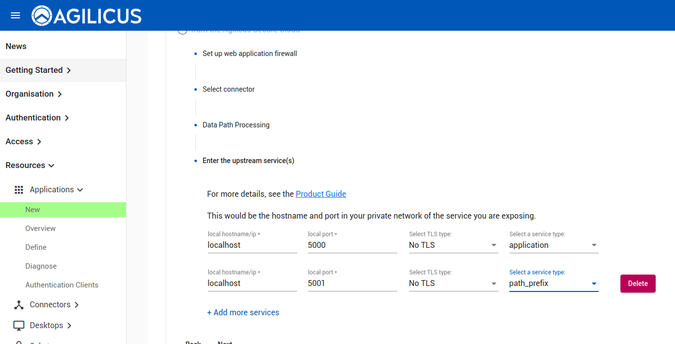Expand the Getting Started menu
The image size is (675, 344).
click(x=39, y=70)
